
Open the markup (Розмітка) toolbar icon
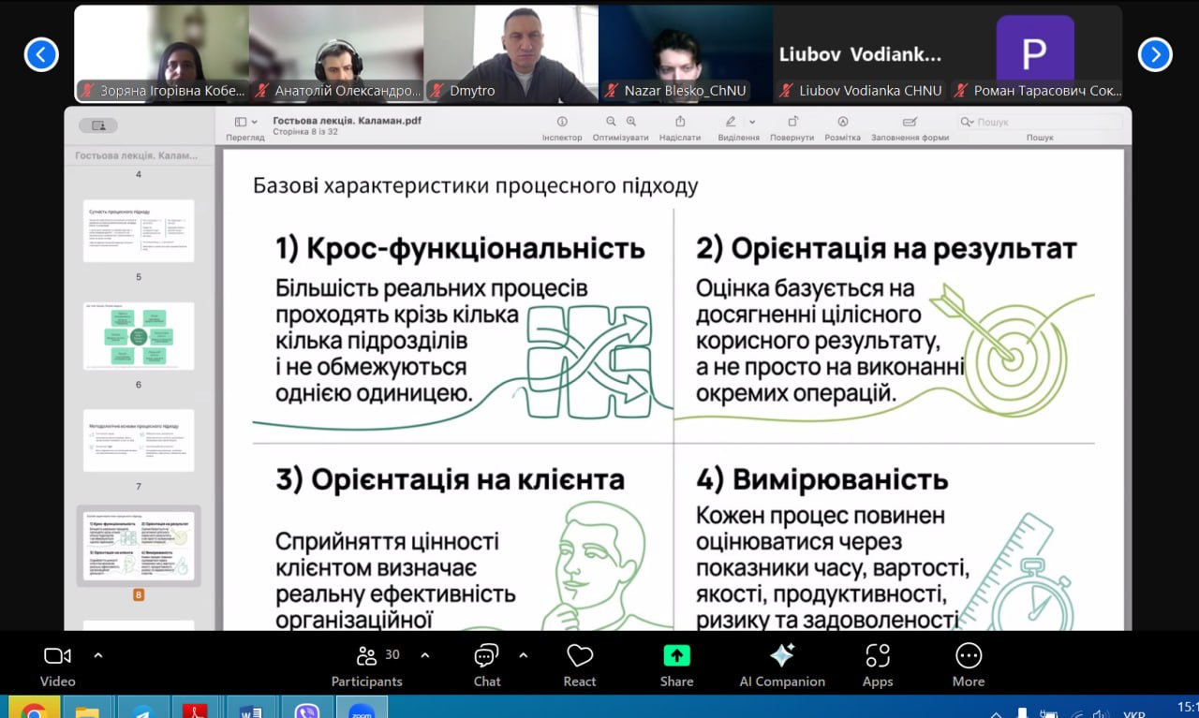click(x=842, y=122)
